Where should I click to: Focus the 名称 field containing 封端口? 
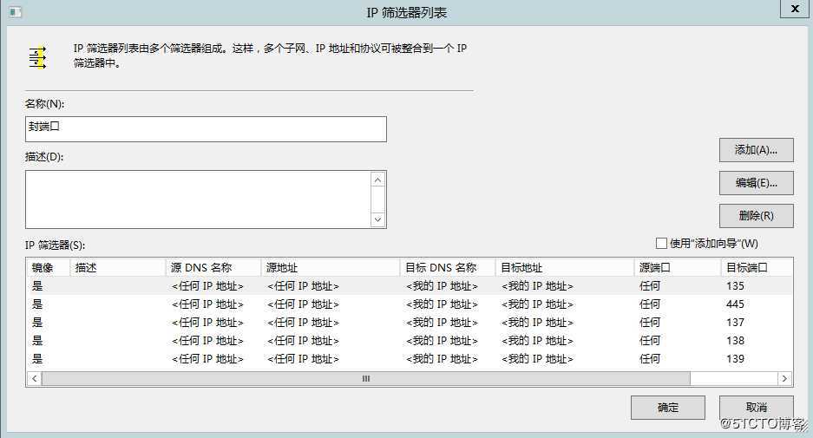click(x=206, y=129)
